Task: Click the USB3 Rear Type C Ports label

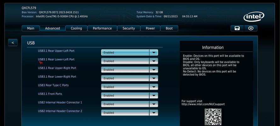Action: (x=53, y=85)
